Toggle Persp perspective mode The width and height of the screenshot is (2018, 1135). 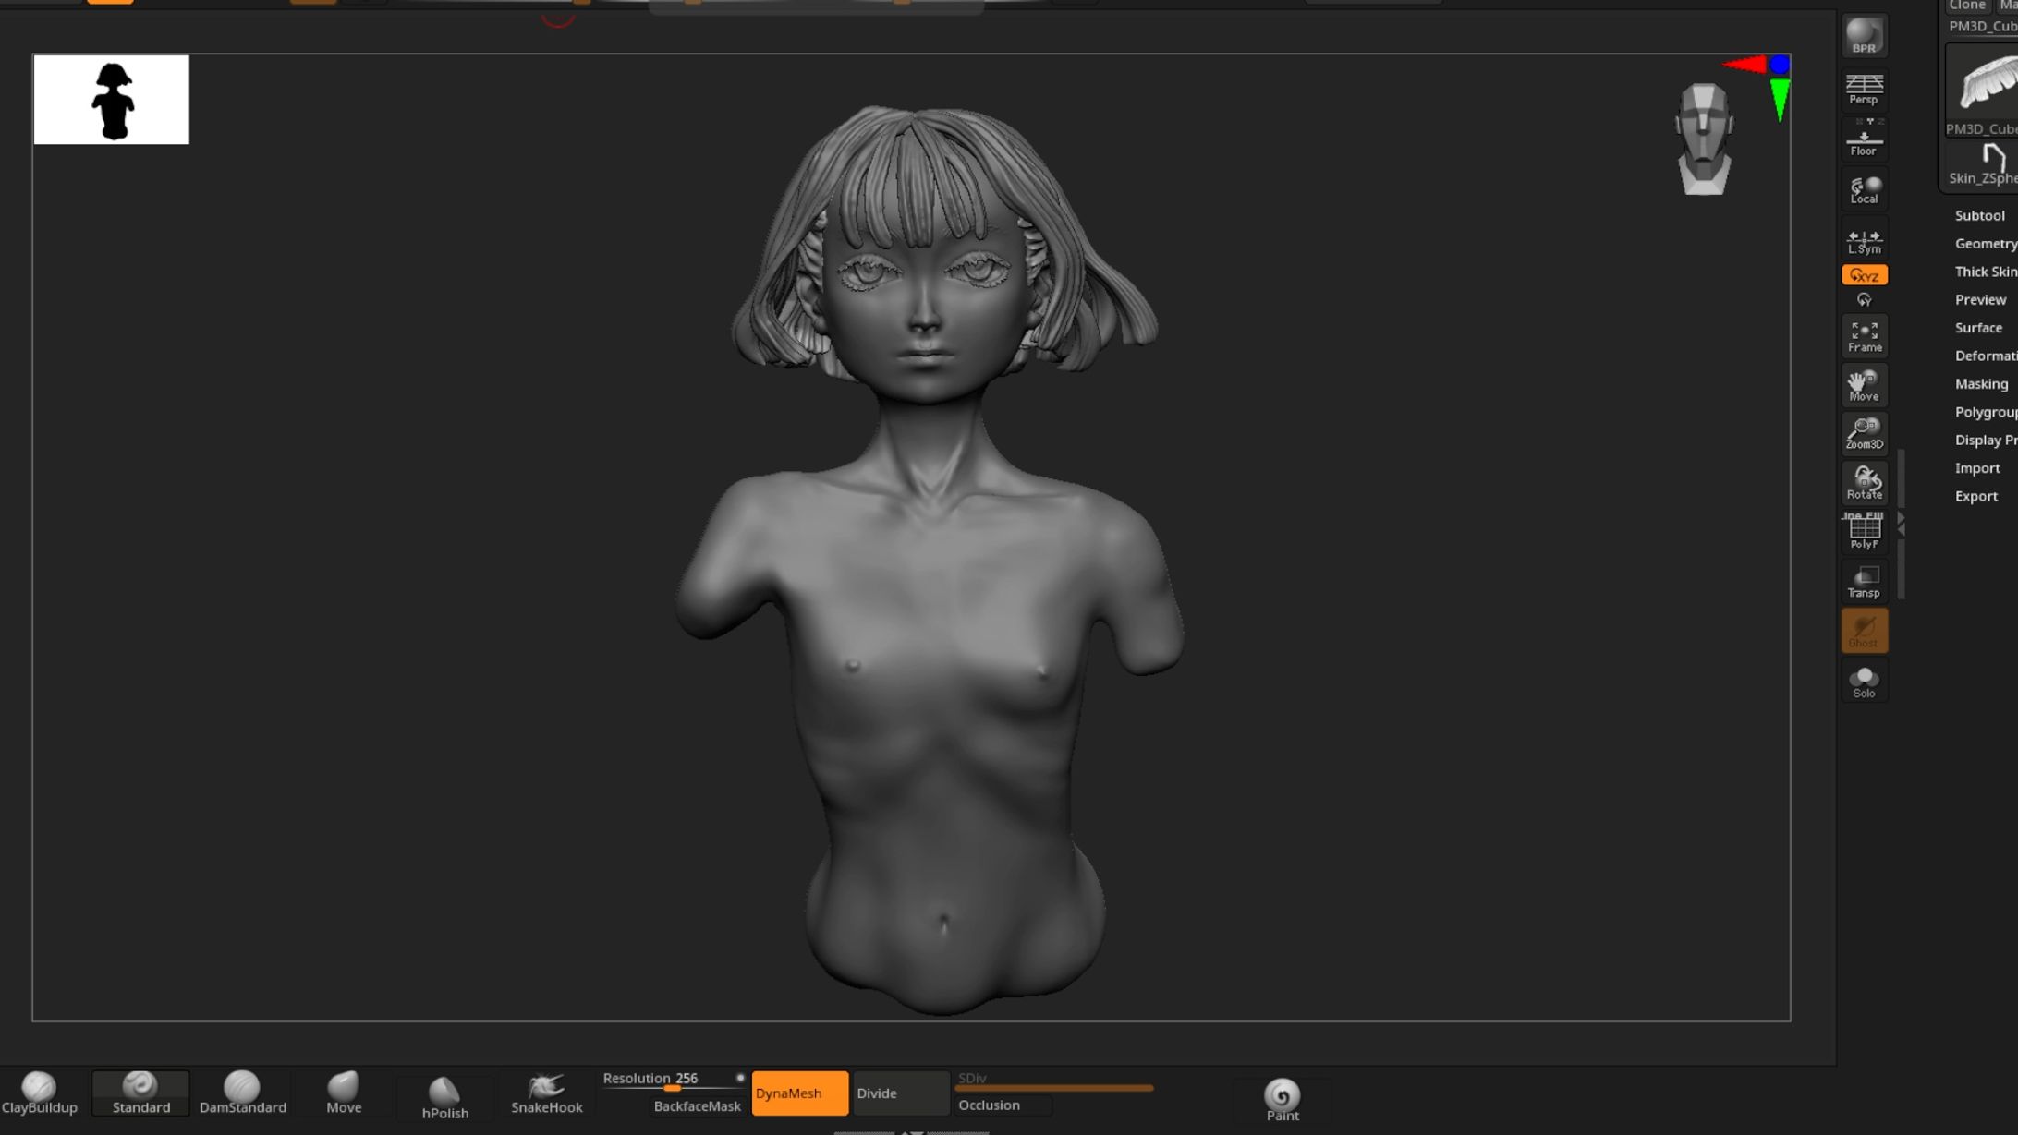coord(1864,89)
